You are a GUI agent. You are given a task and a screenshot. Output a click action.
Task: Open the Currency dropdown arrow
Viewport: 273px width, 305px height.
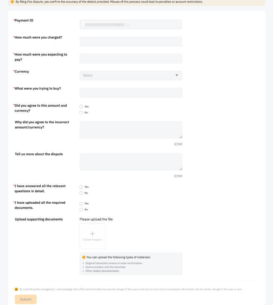coord(177,75)
